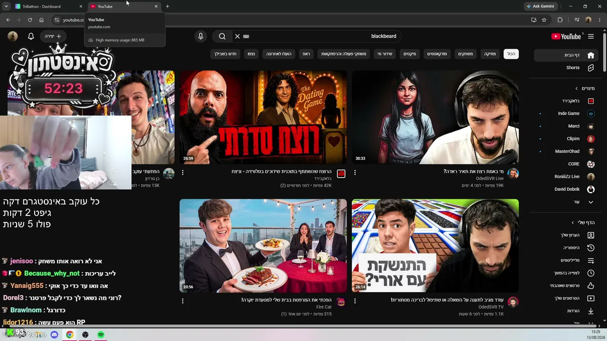Open options menu for תאיר ראדה video
This screenshot has width=607, height=341.
(355, 173)
